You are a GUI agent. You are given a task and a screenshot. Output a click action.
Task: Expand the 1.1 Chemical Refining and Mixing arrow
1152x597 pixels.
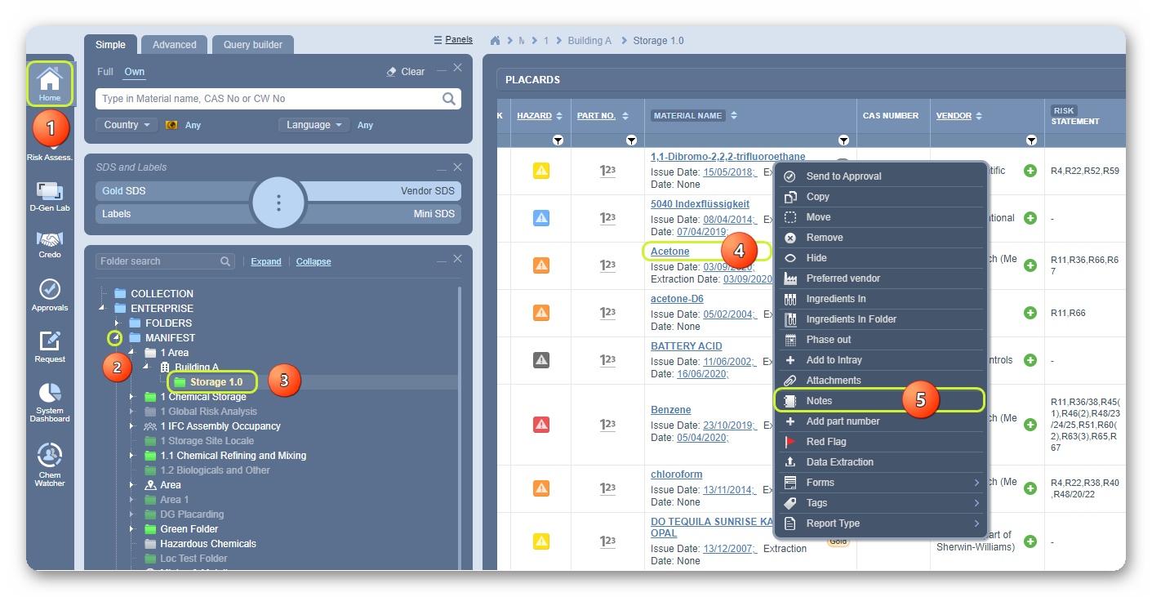coord(131,456)
